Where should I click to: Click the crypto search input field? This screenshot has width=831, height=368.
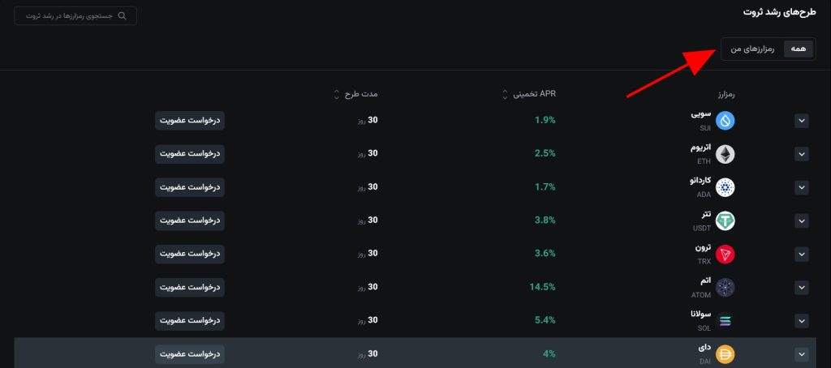click(x=75, y=15)
